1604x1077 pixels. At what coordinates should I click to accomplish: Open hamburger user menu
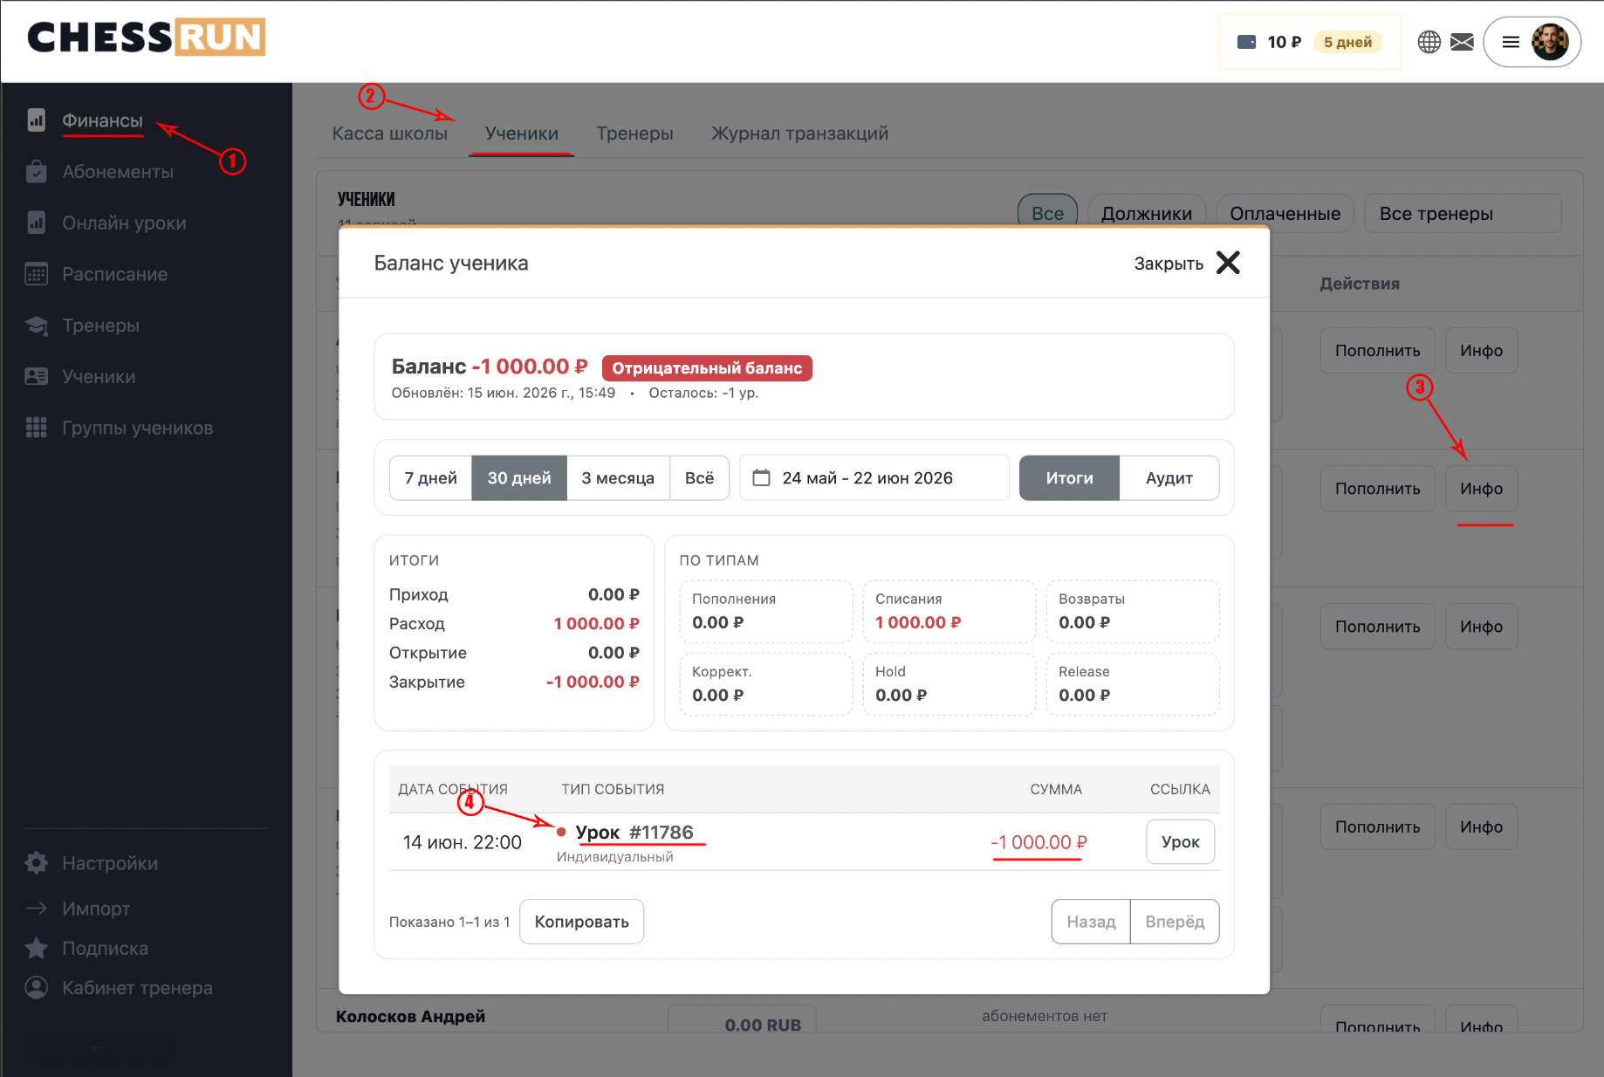click(1511, 42)
